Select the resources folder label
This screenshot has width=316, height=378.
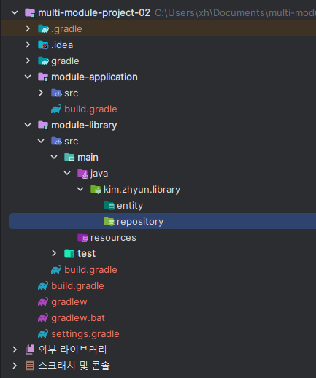pos(113,238)
